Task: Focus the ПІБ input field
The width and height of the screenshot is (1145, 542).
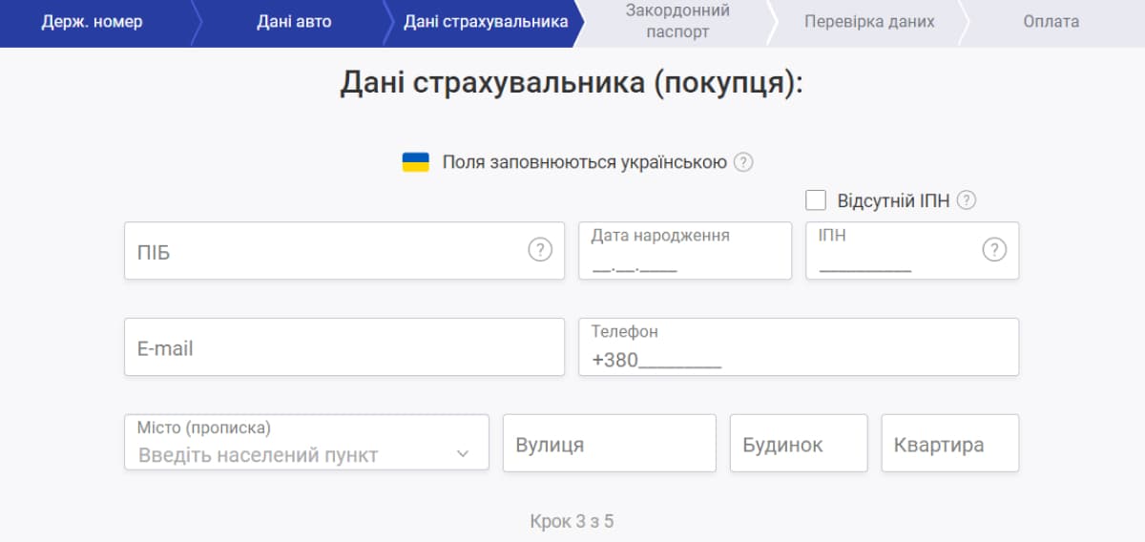Action: pos(344,251)
